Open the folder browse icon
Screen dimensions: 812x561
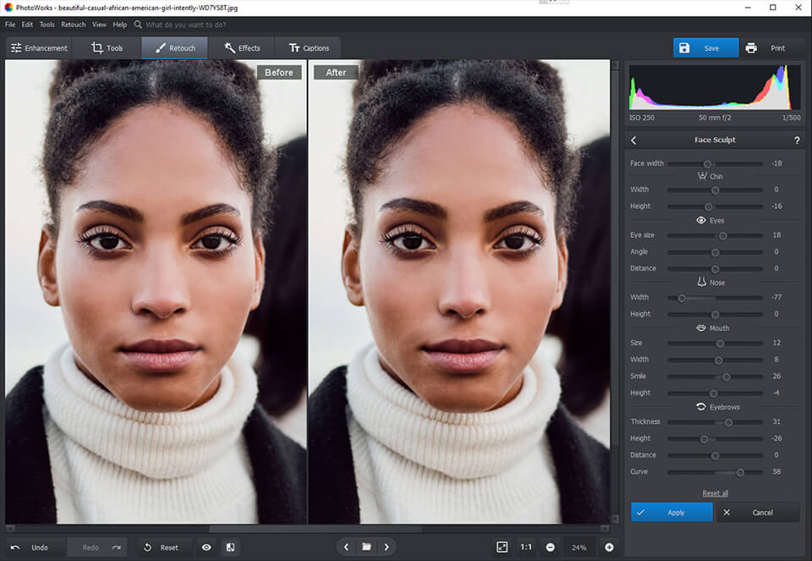point(366,547)
